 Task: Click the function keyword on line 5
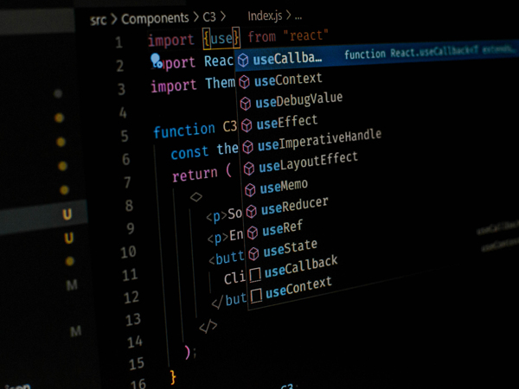tap(184, 130)
